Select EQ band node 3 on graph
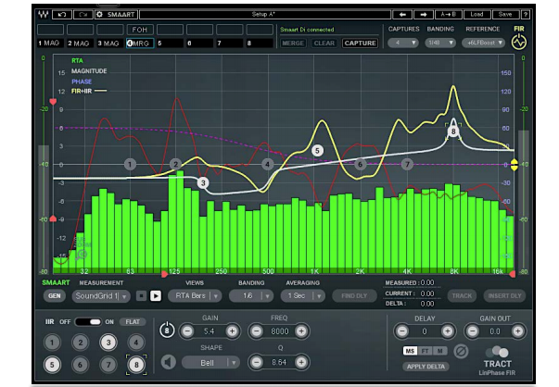 click(x=203, y=183)
